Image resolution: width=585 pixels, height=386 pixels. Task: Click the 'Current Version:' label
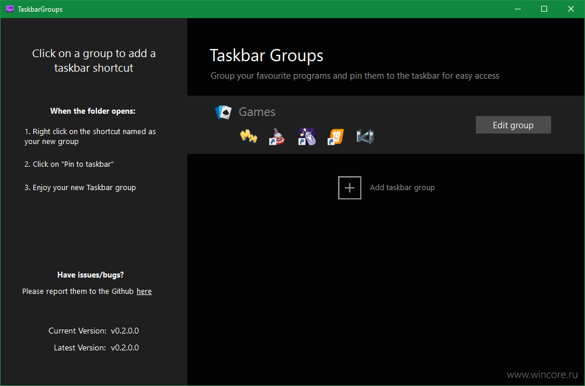tap(77, 331)
